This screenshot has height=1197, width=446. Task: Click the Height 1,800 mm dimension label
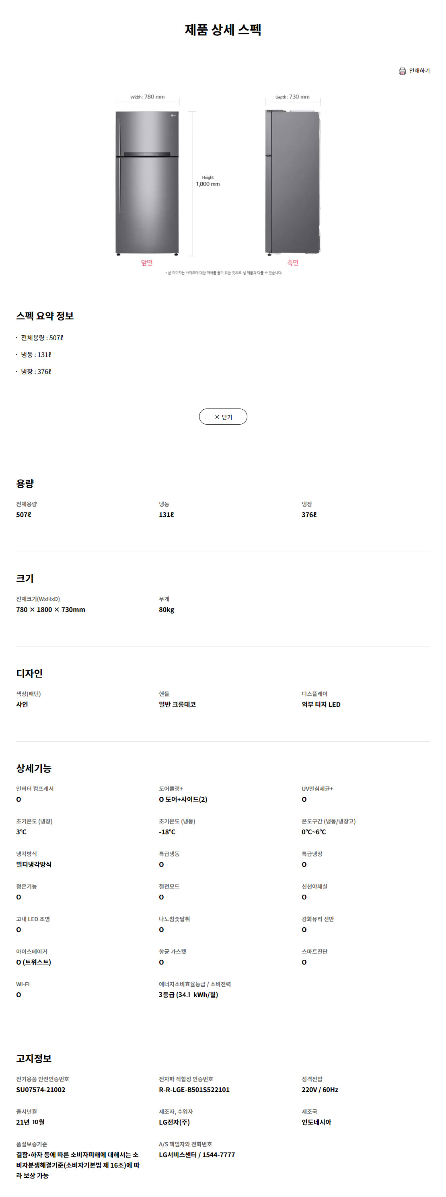[x=208, y=181]
